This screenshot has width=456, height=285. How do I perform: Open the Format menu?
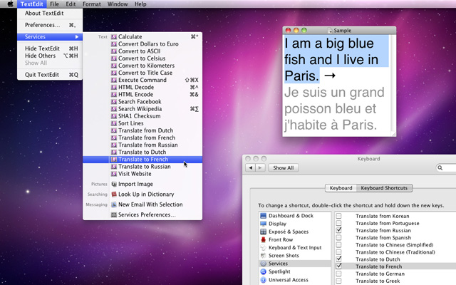click(x=91, y=4)
